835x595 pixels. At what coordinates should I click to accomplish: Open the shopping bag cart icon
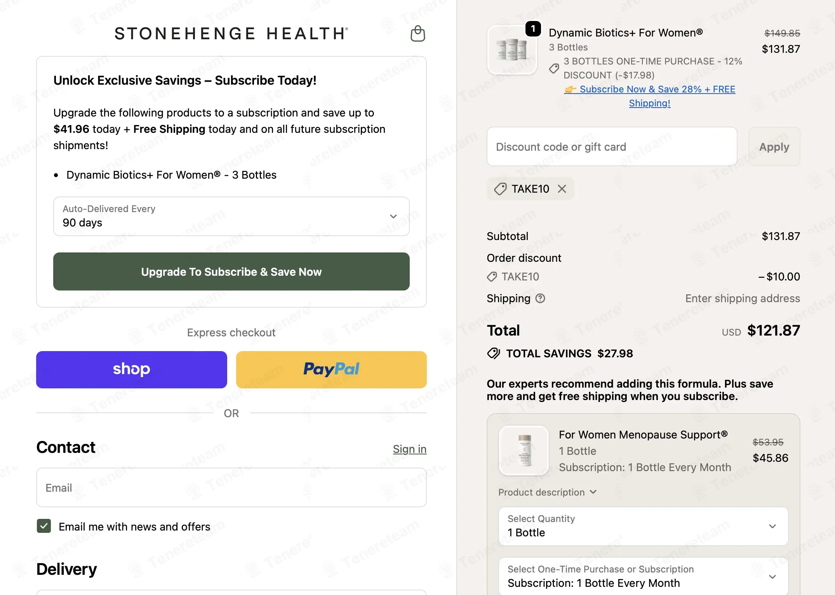tap(418, 33)
